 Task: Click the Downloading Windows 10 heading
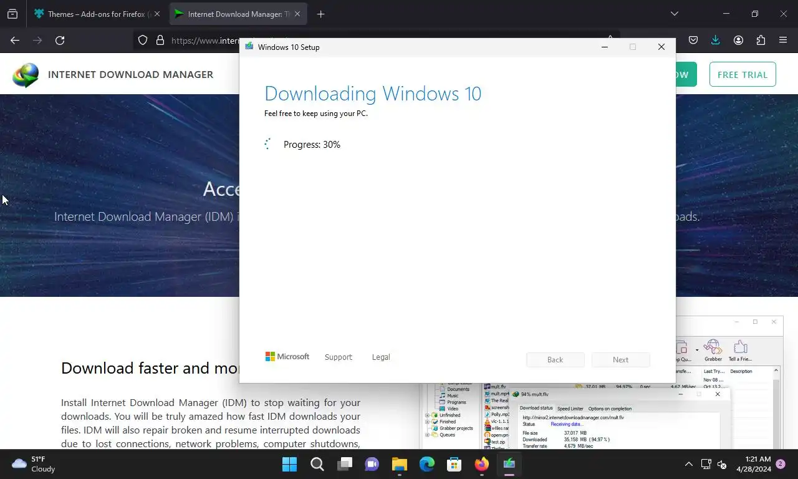click(x=373, y=94)
